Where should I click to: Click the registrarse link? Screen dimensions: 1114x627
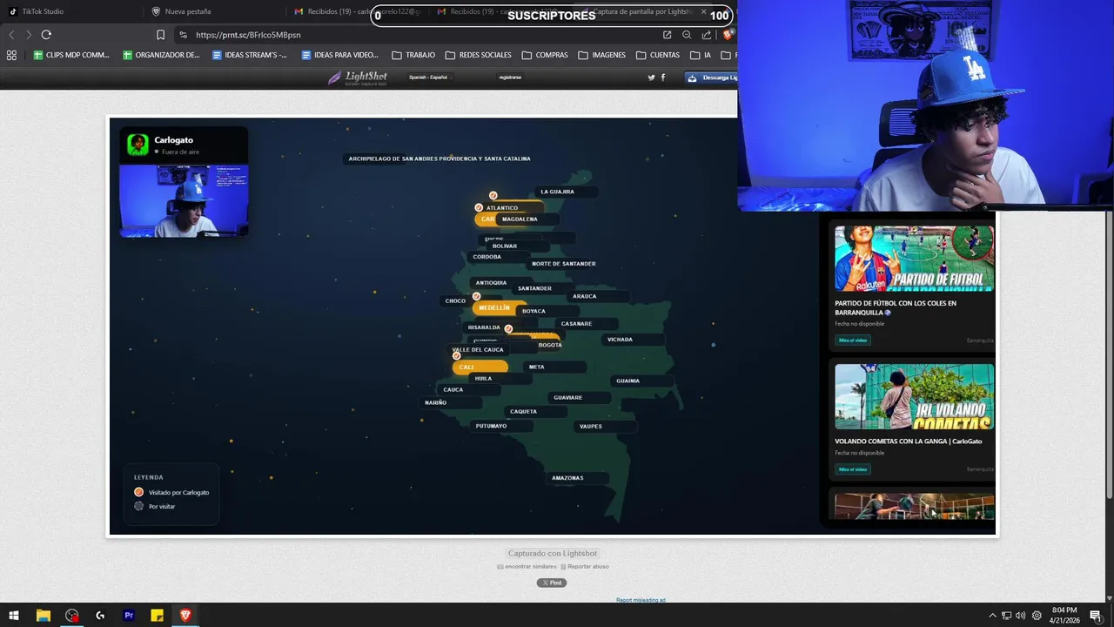click(x=510, y=78)
